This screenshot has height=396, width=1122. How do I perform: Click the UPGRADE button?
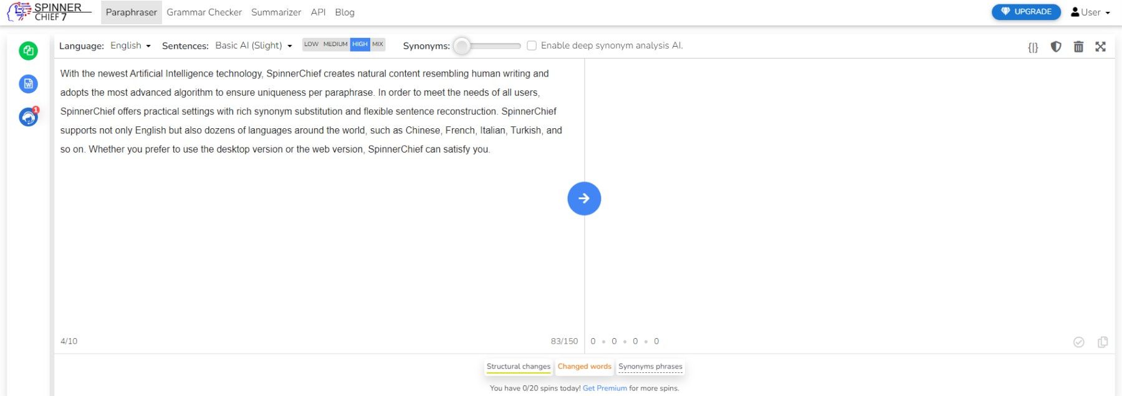pyautogui.click(x=1026, y=12)
